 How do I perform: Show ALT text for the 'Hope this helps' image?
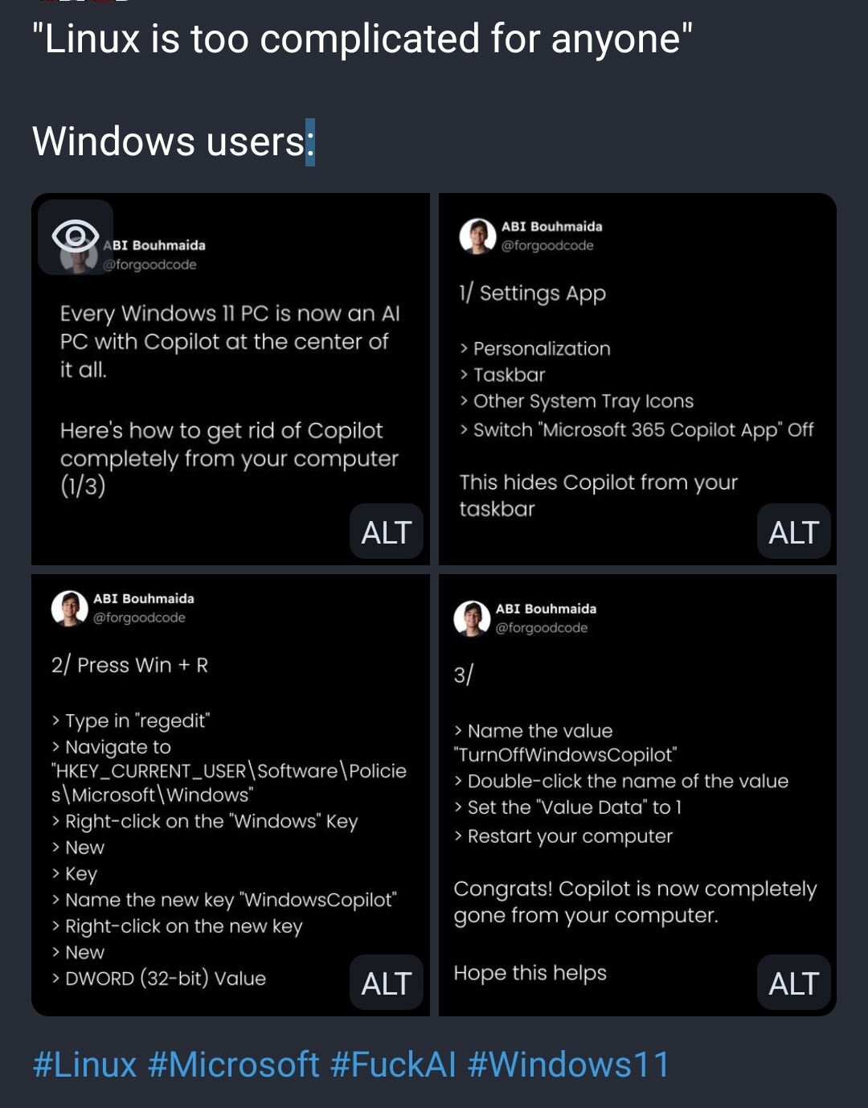[x=793, y=983]
